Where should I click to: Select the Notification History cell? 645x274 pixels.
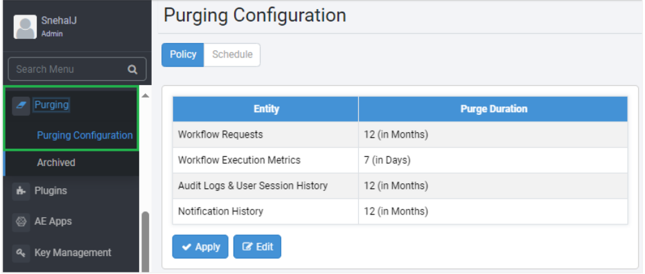click(266, 212)
